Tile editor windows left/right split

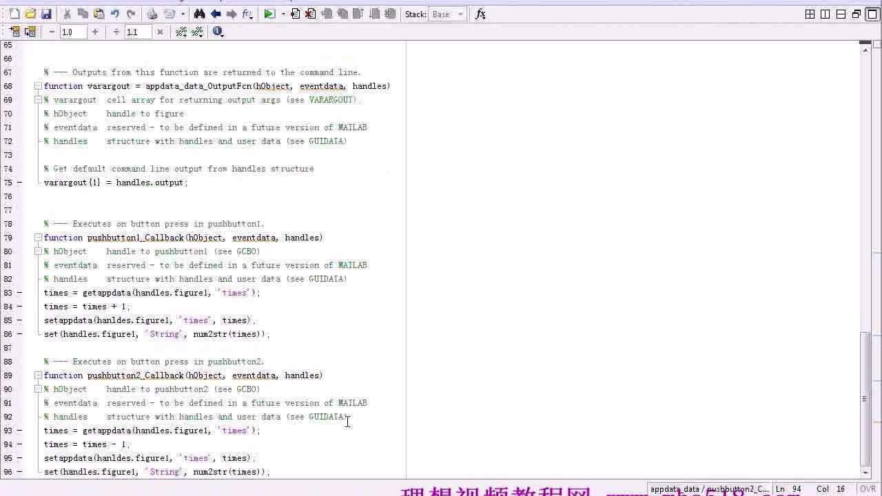(825, 14)
